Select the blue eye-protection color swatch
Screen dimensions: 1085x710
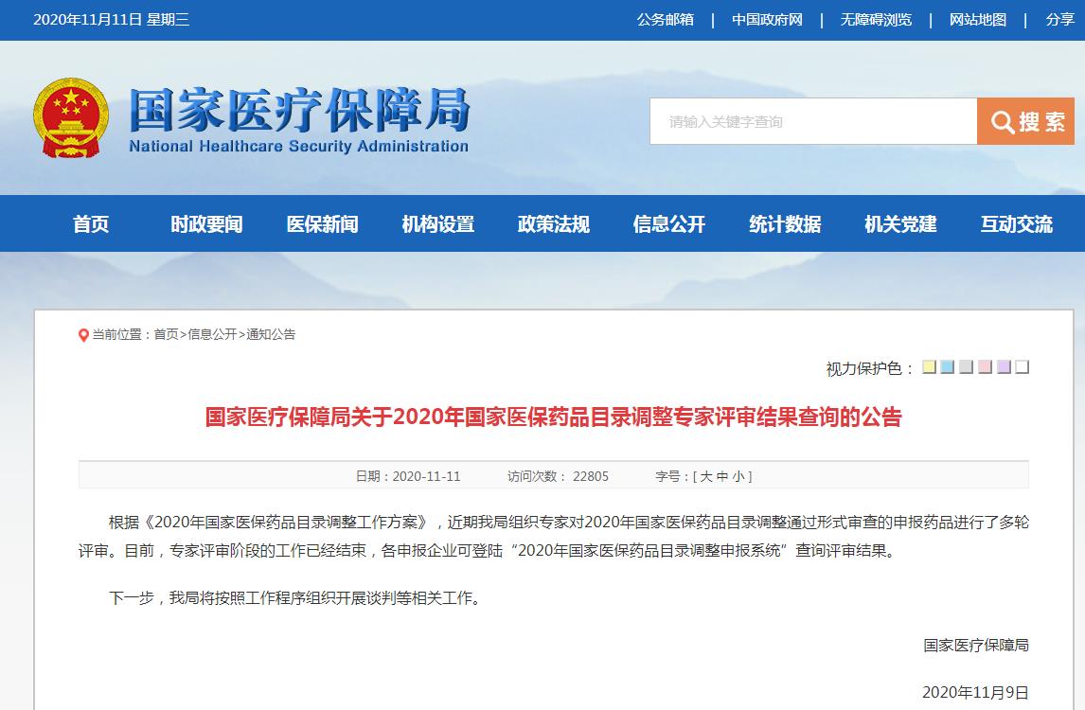point(948,367)
